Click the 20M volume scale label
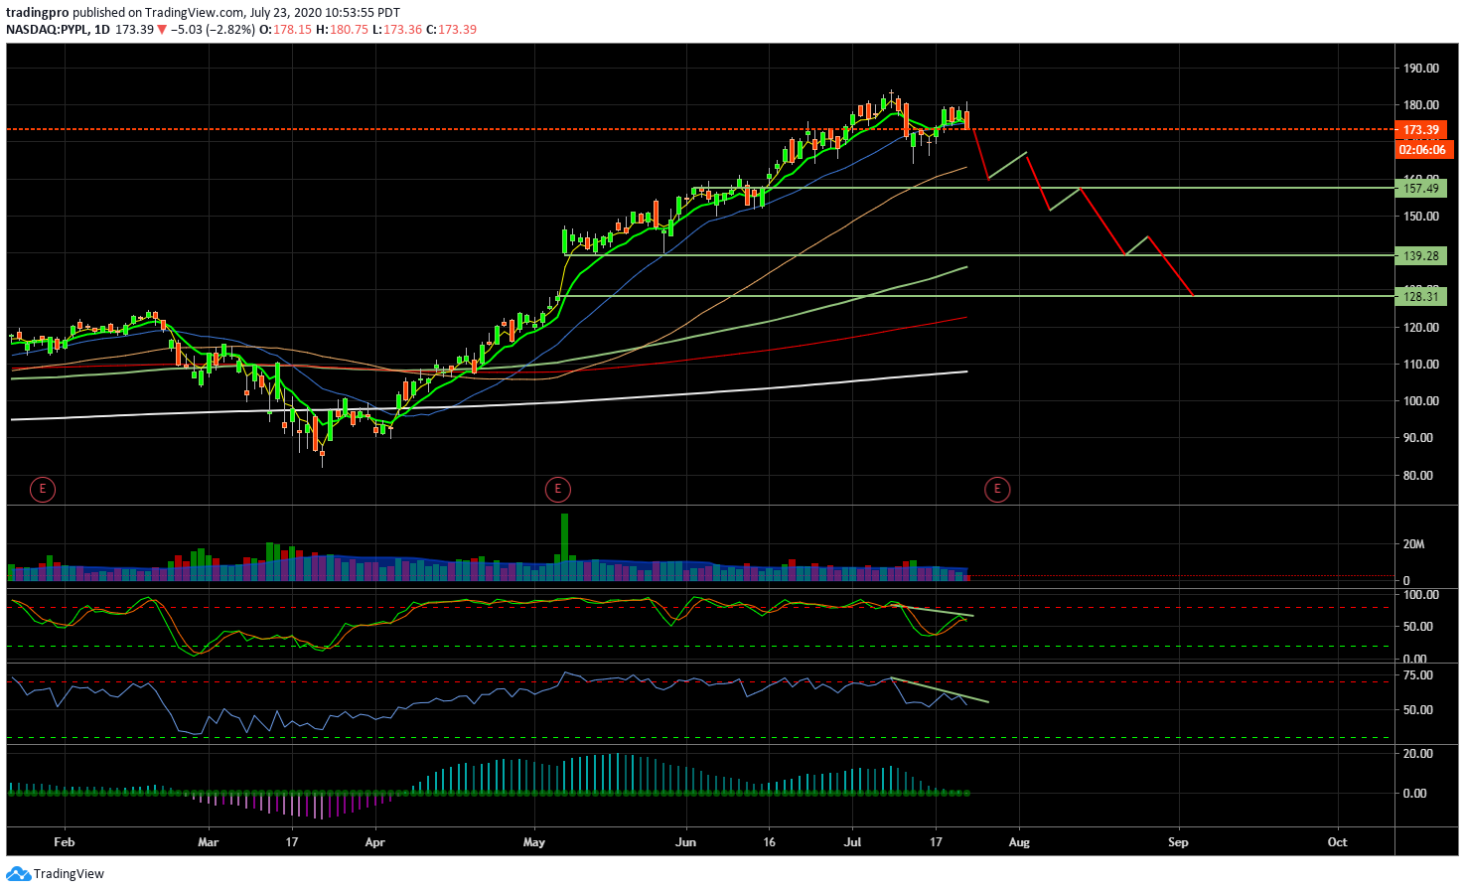This screenshot has height=892, width=1465. pos(1413,544)
